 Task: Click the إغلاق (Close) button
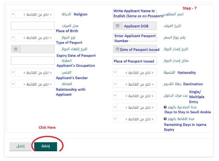click(20, 146)
